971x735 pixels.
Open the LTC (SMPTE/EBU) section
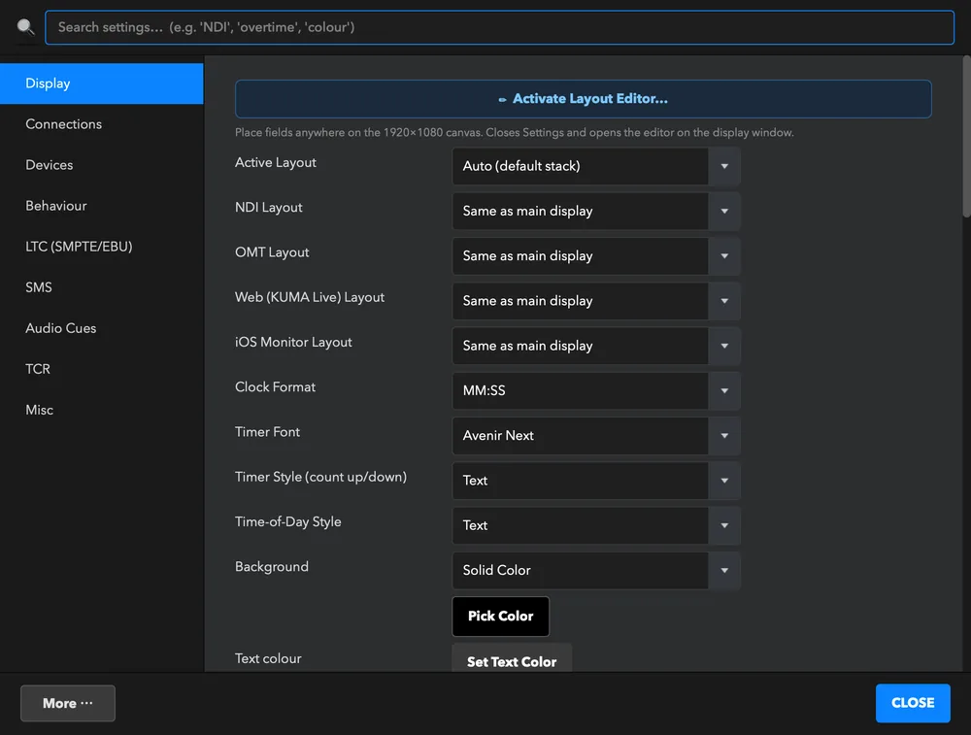click(102, 247)
